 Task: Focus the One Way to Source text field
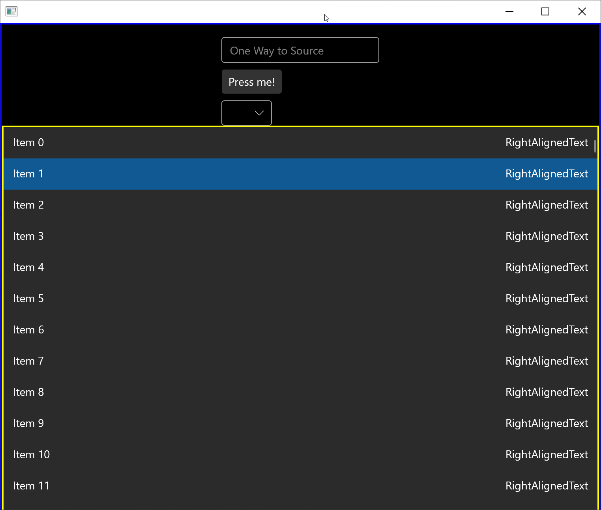[300, 50]
